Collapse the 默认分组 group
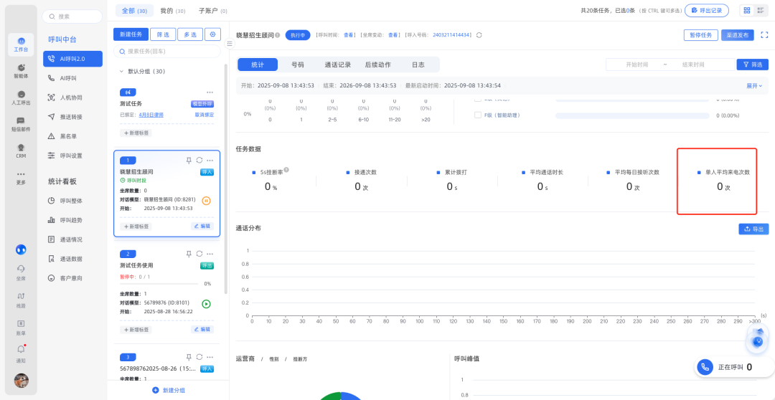The height and width of the screenshot is (400, 775). 121,71
